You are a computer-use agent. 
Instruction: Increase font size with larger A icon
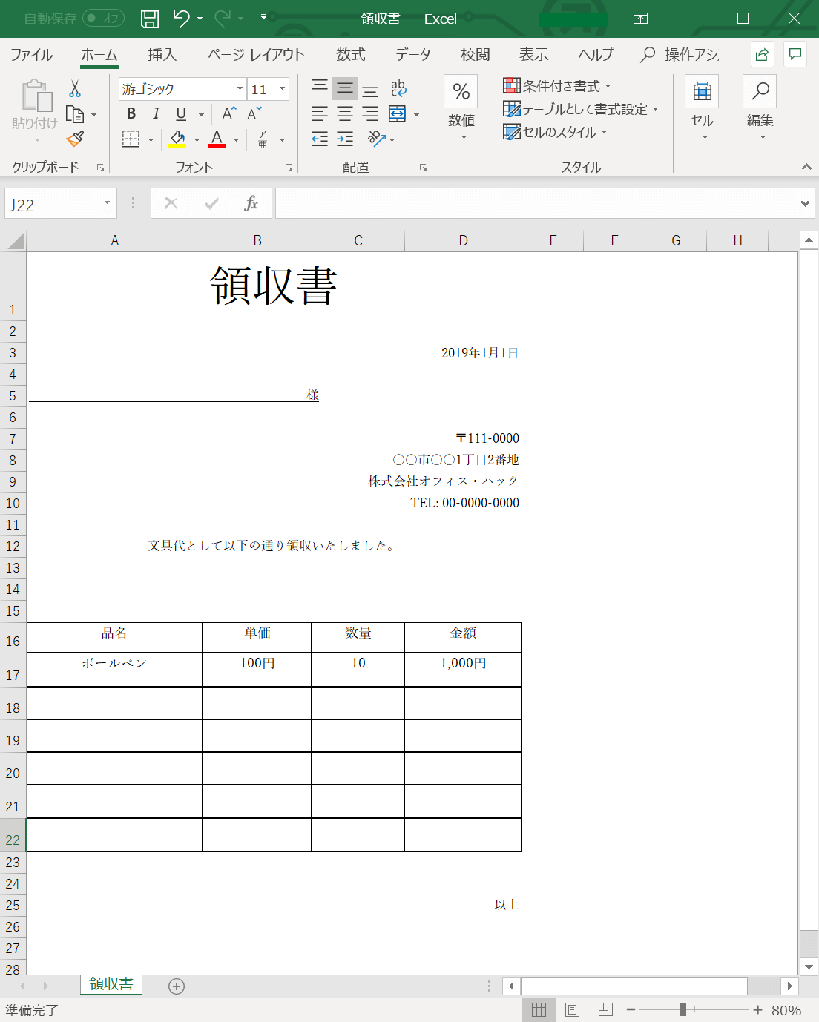coord(229,113)
